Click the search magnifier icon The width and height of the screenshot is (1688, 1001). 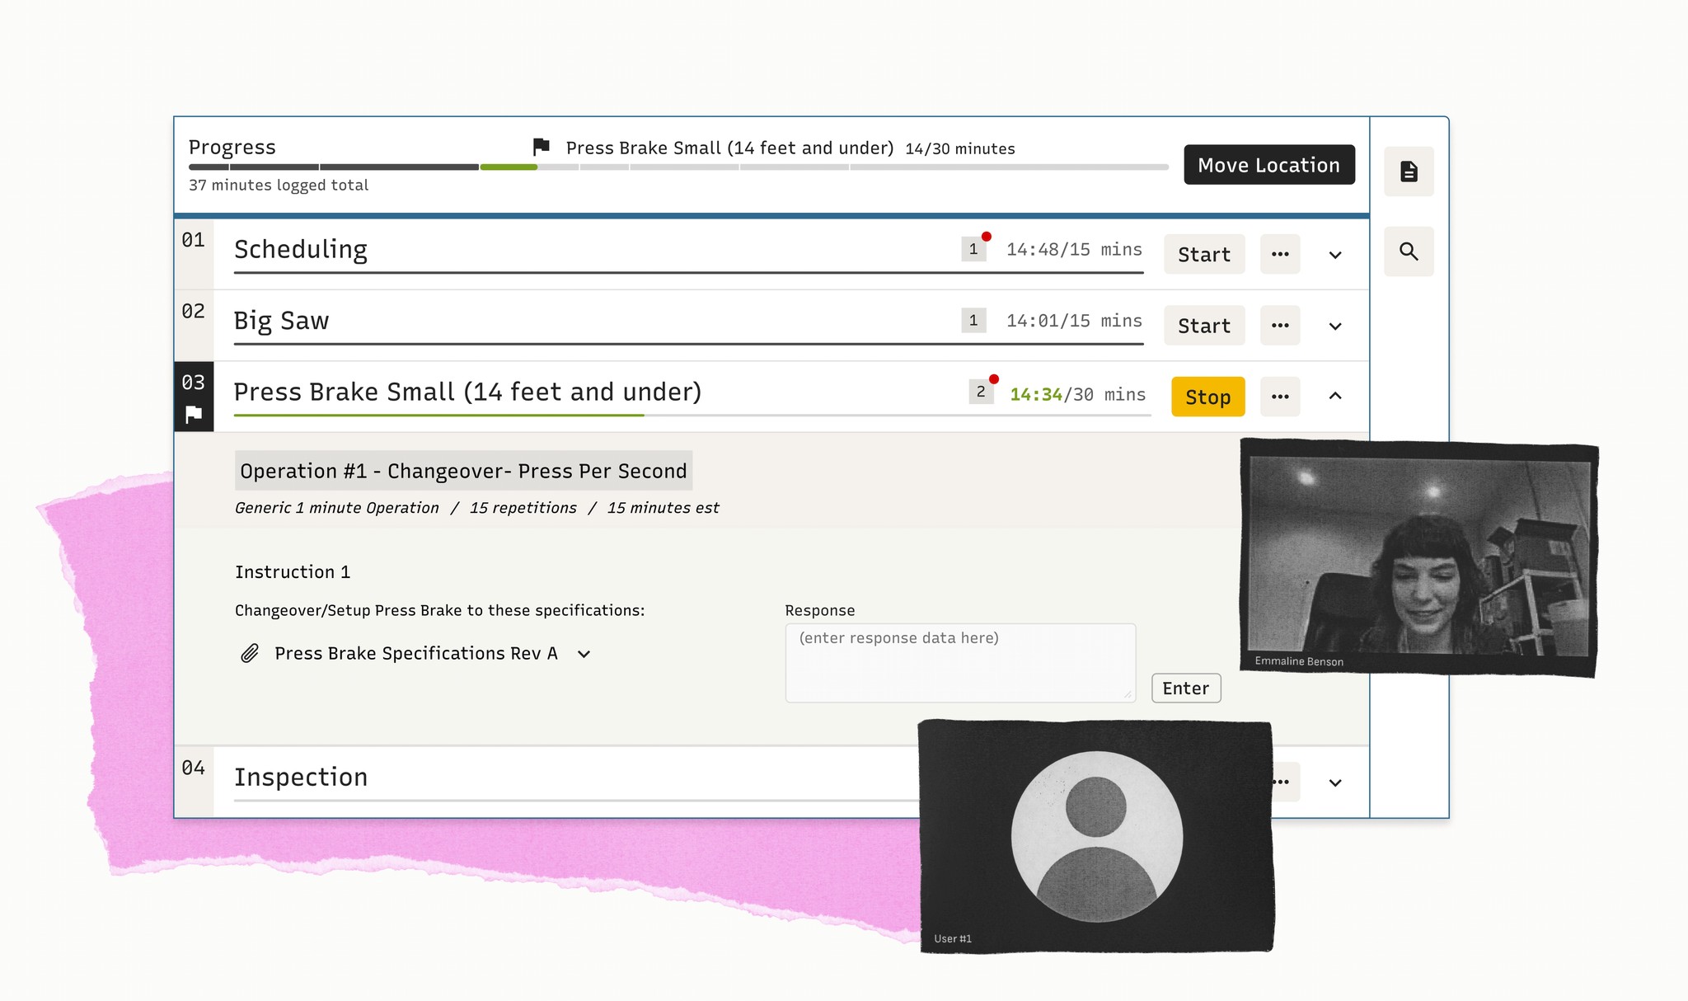tap(1409, 251)
